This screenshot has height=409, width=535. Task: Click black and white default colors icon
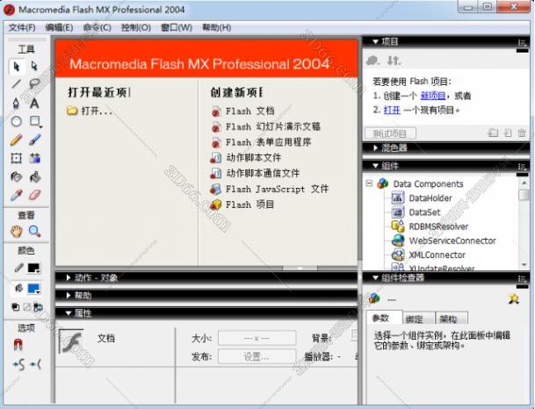pyautogui.click(x=16, y=307)
